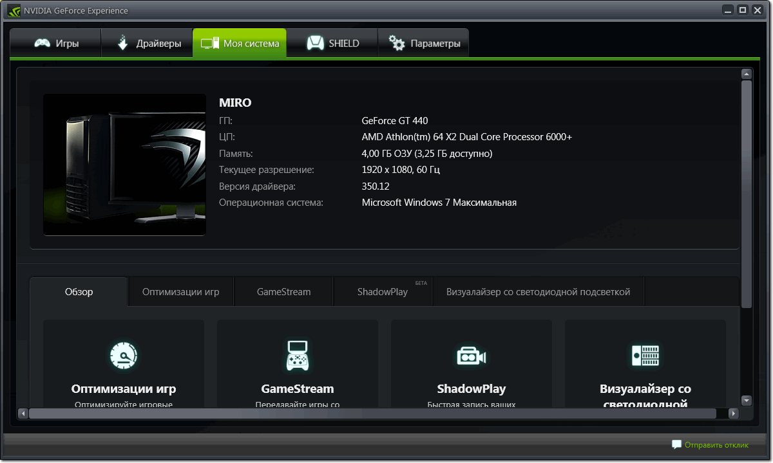Click the LED visualizer card icon
Image resolution: width=773 pixels, height=463 pixels.
point(645,355)
